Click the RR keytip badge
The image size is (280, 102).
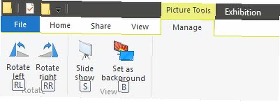pos(48,85)
